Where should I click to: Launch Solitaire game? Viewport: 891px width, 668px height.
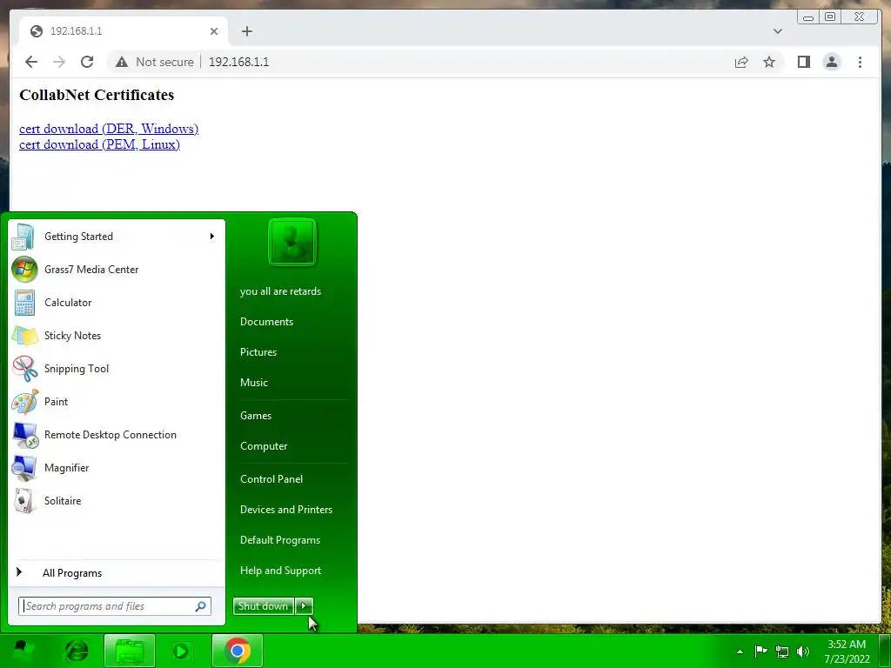[116, 500]
